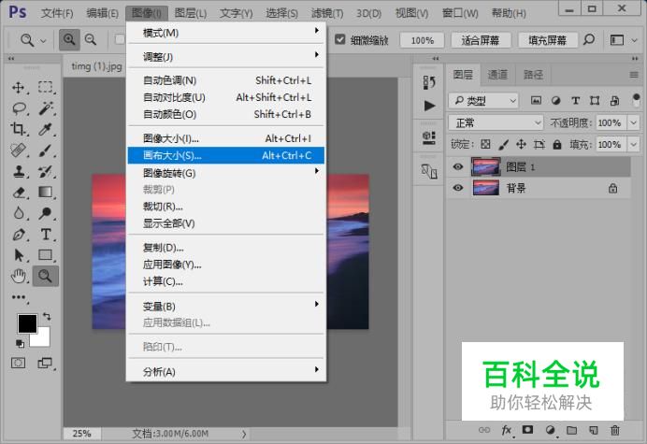Select the History Brush tool
The height and width of the screenshot is (444, 647).
point(45,171)
